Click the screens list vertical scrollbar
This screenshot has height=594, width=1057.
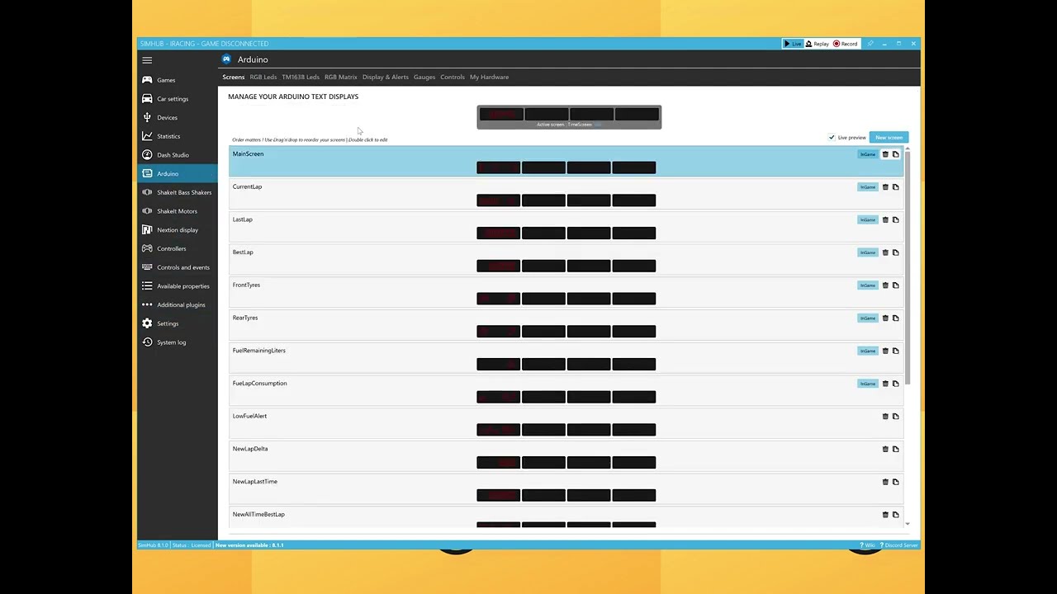[x=907, y=268]
